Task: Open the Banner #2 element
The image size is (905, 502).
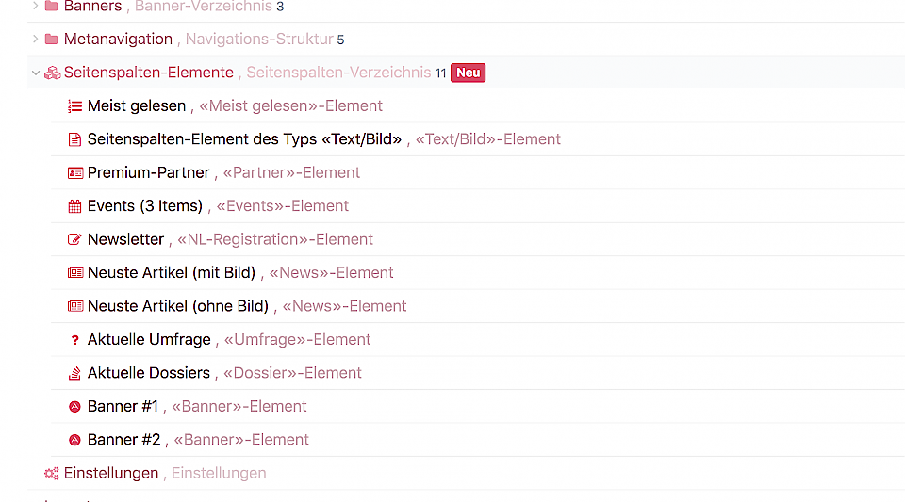Action: pyautogui.click(x=124, y=440)
